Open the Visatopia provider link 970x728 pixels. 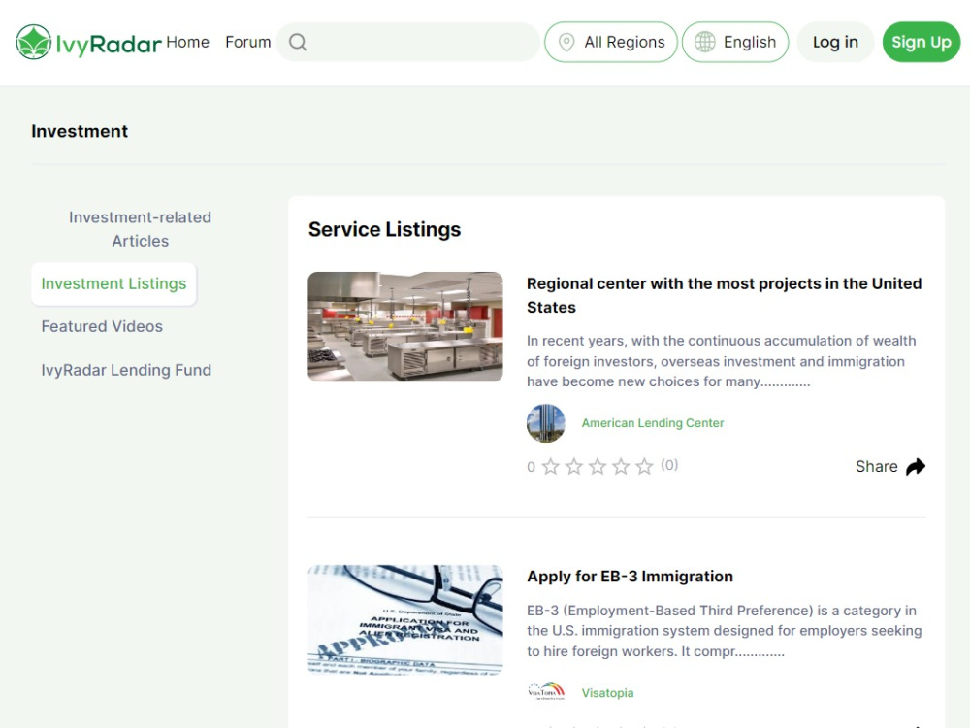[607, 693]
